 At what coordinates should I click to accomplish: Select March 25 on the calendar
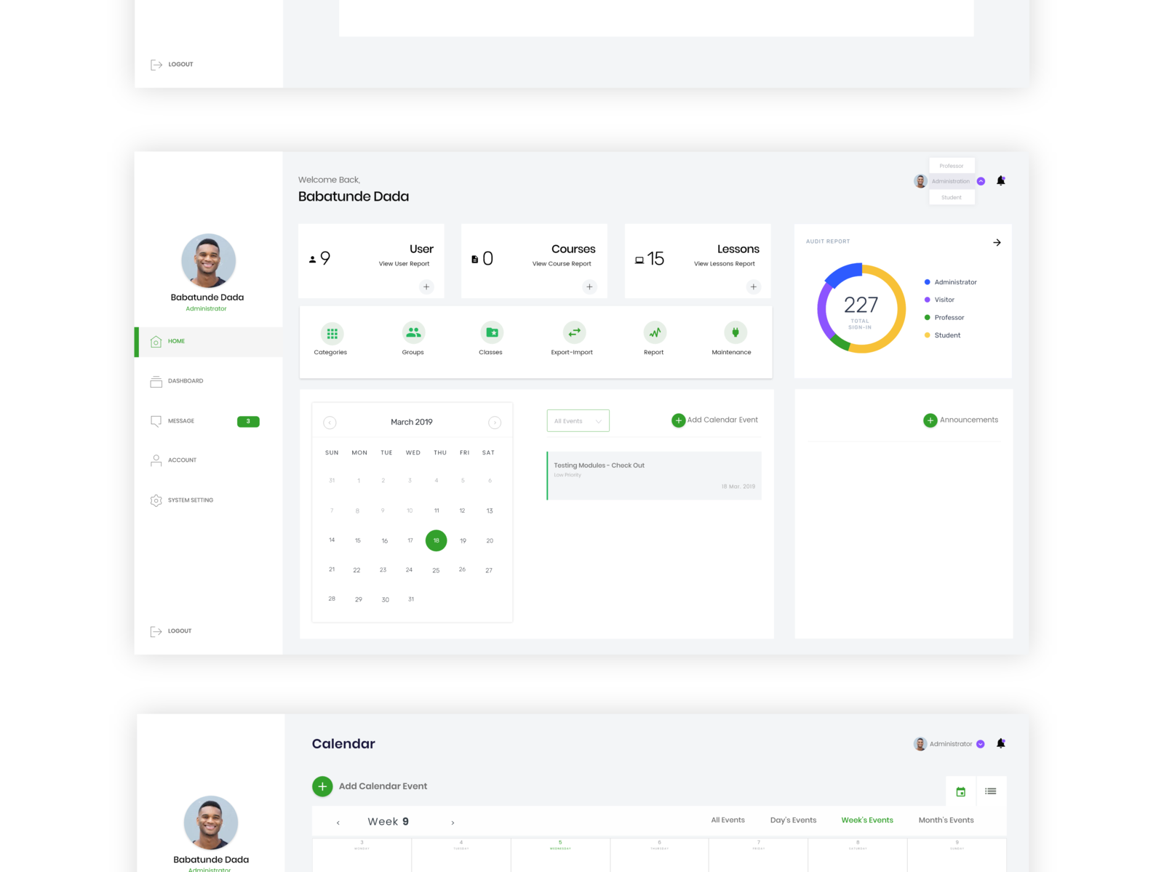click(436, 570)
